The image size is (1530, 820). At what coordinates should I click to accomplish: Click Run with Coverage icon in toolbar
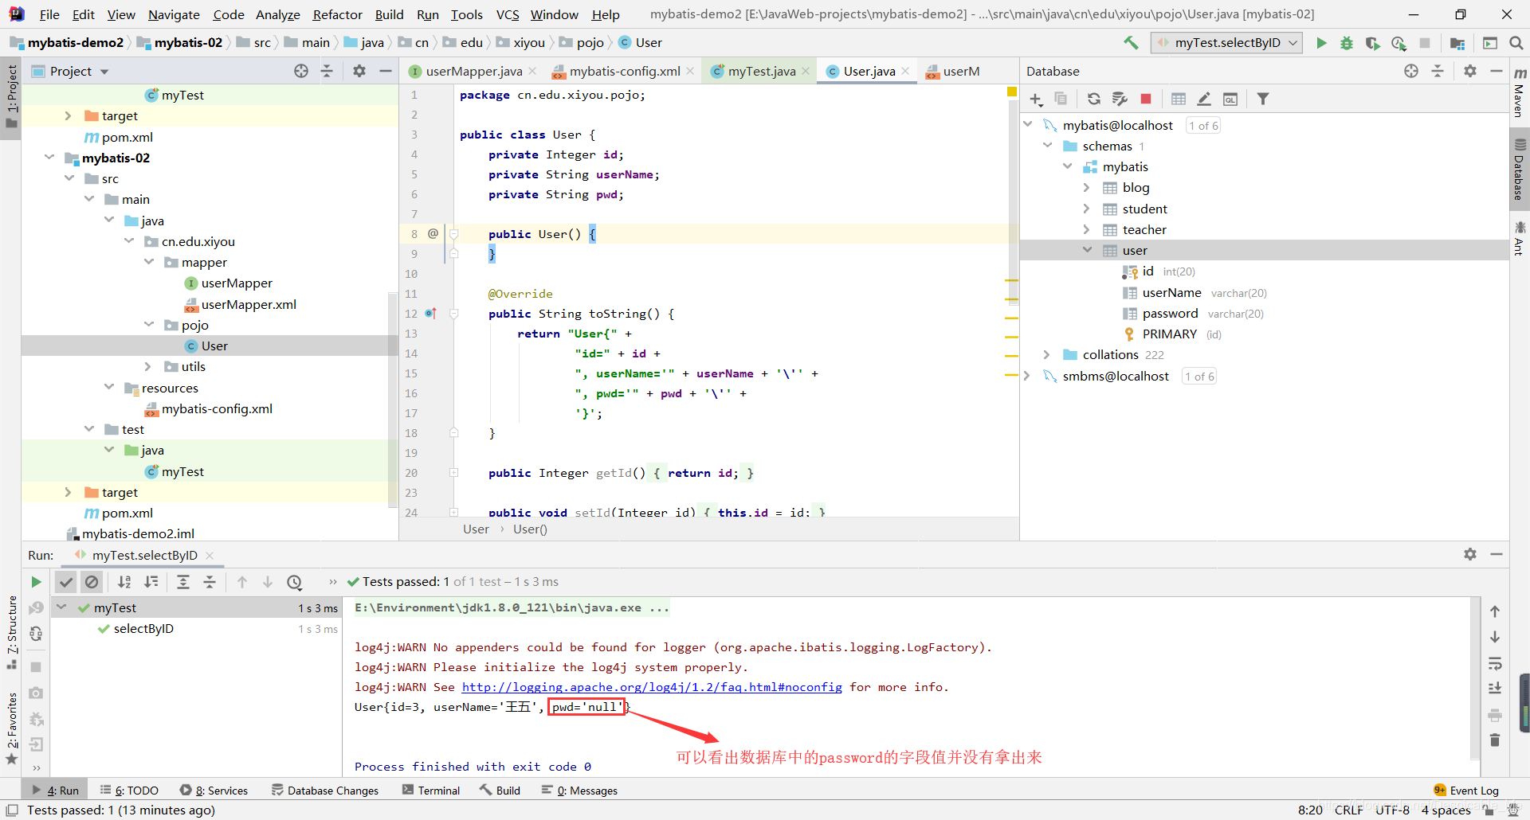(x=1372, y=43)
